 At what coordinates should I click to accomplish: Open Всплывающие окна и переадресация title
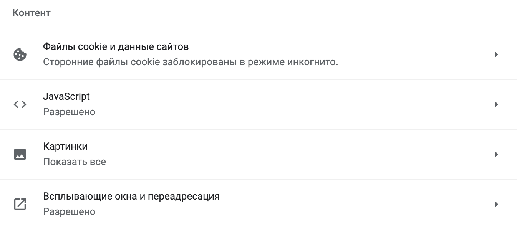[x=131, y=196]
